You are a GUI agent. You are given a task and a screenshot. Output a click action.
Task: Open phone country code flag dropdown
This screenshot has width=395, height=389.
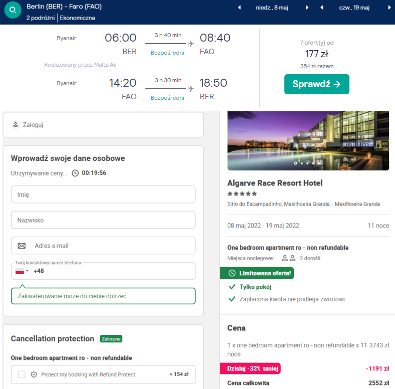(x=22, y=271)
